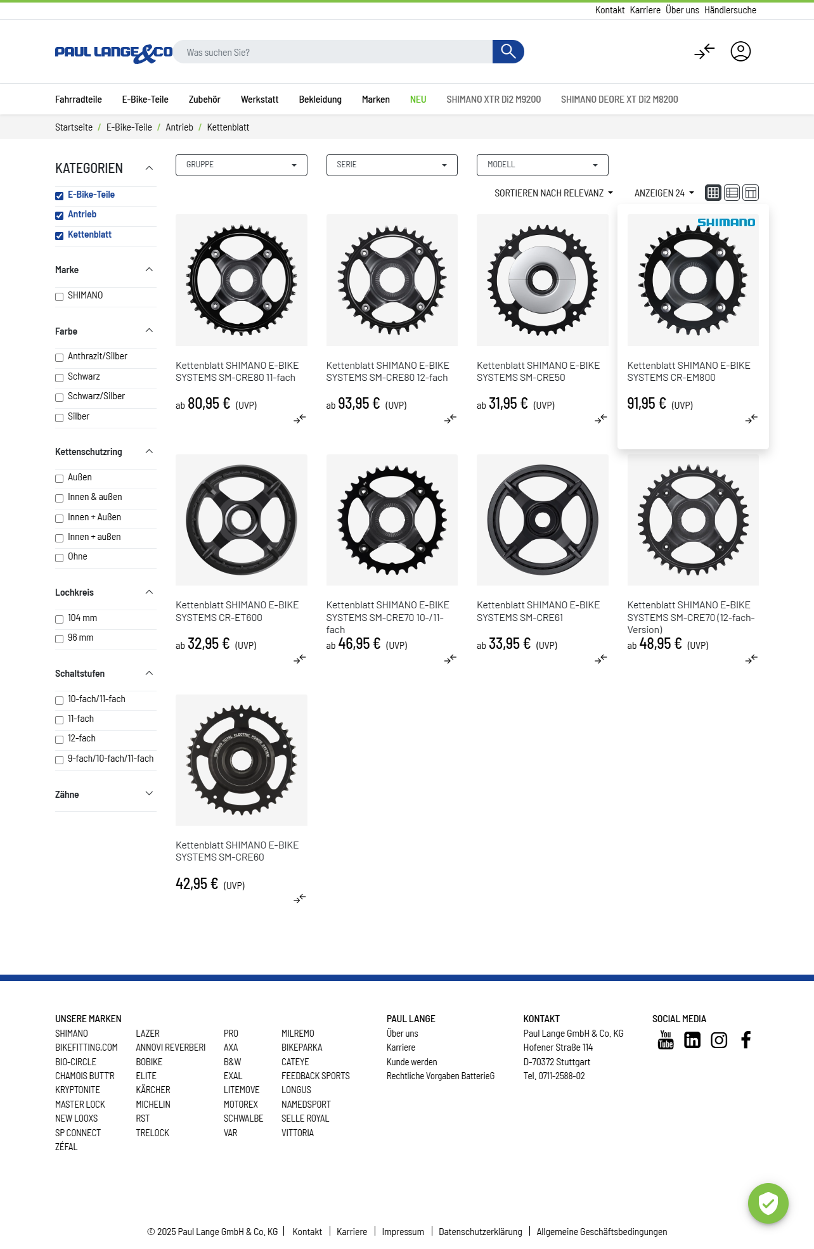Open the Marken navigation menu

point(375,99)
